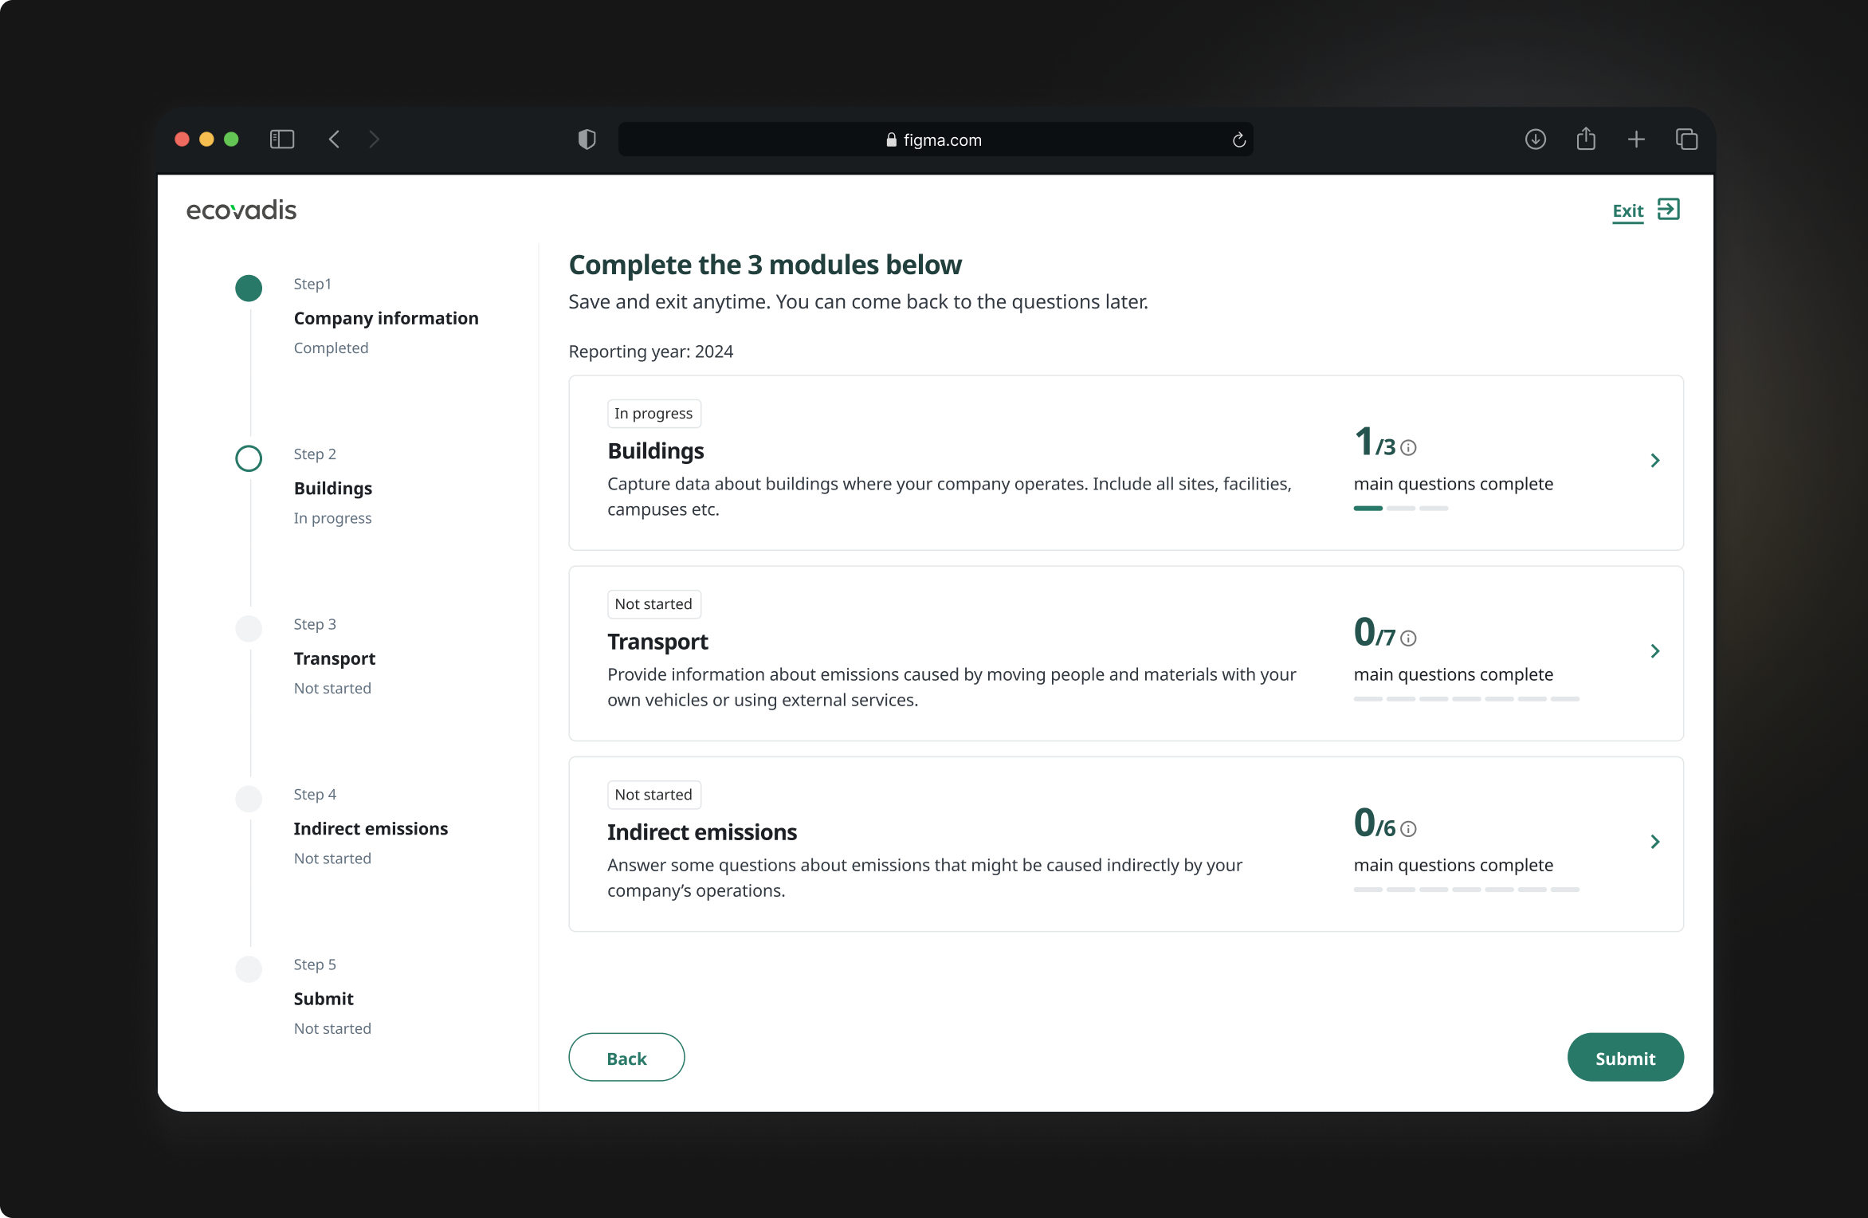The height and width of the screenshot is (1218, 1868).
Task: Open browser downloads icon
Action: 1535,139
